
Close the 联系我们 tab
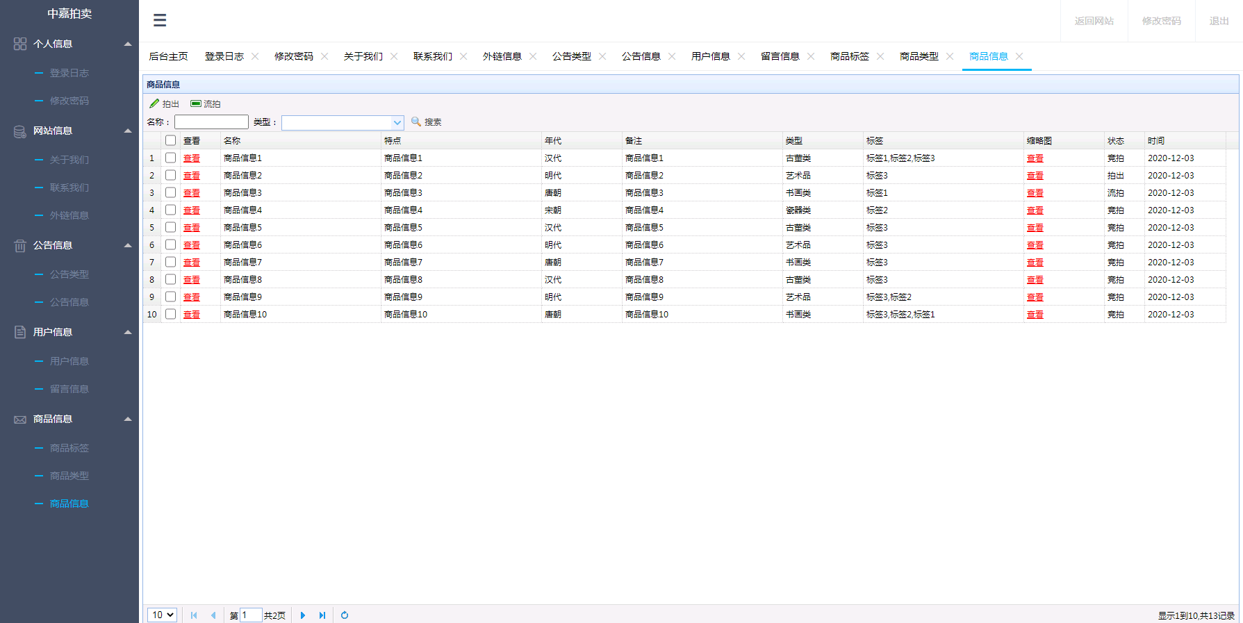click(x=463, y=56)
